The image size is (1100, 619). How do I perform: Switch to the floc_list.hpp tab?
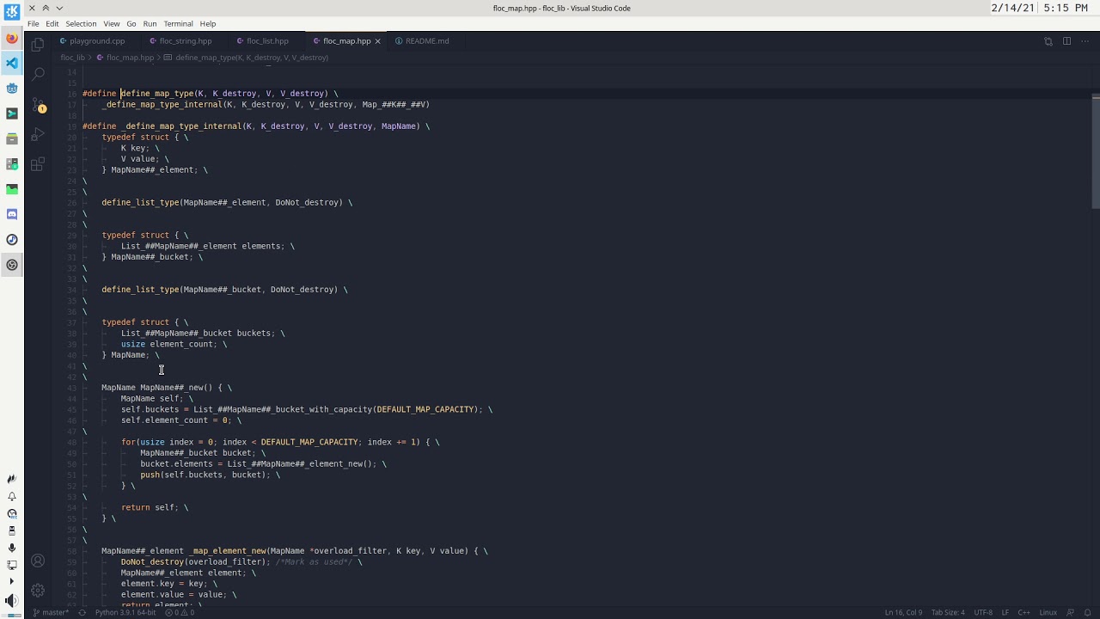267,41
